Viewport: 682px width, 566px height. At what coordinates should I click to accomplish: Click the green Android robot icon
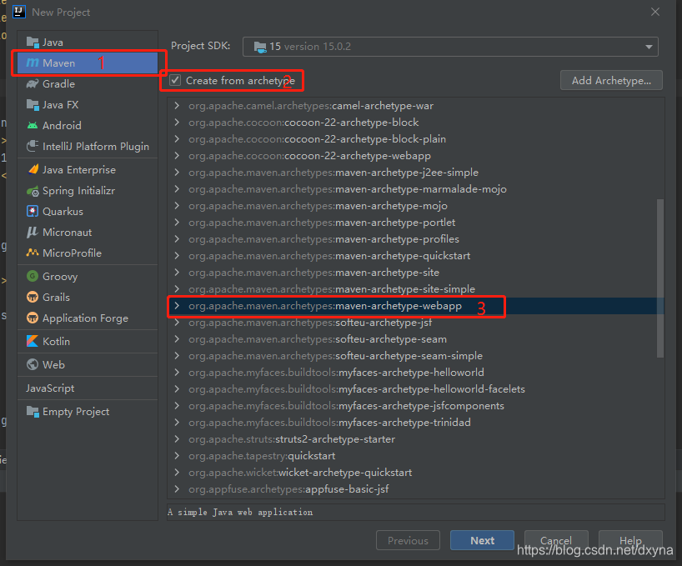click(x=33, y=126)
